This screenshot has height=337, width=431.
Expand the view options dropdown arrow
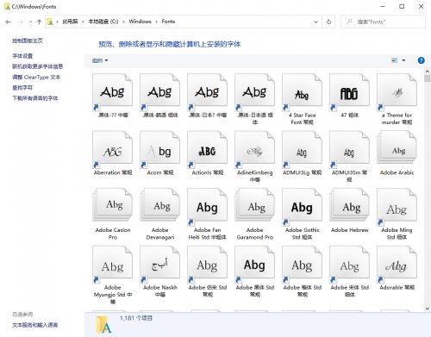point(403,60)
